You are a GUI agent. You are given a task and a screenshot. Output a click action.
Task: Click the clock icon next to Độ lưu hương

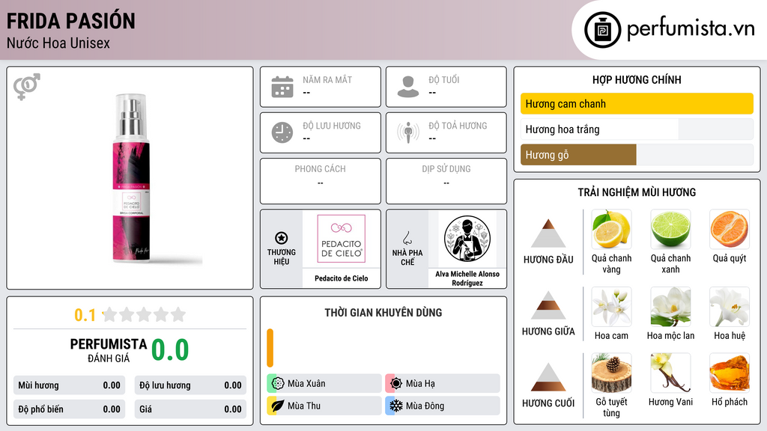click(x=282, y=132)
